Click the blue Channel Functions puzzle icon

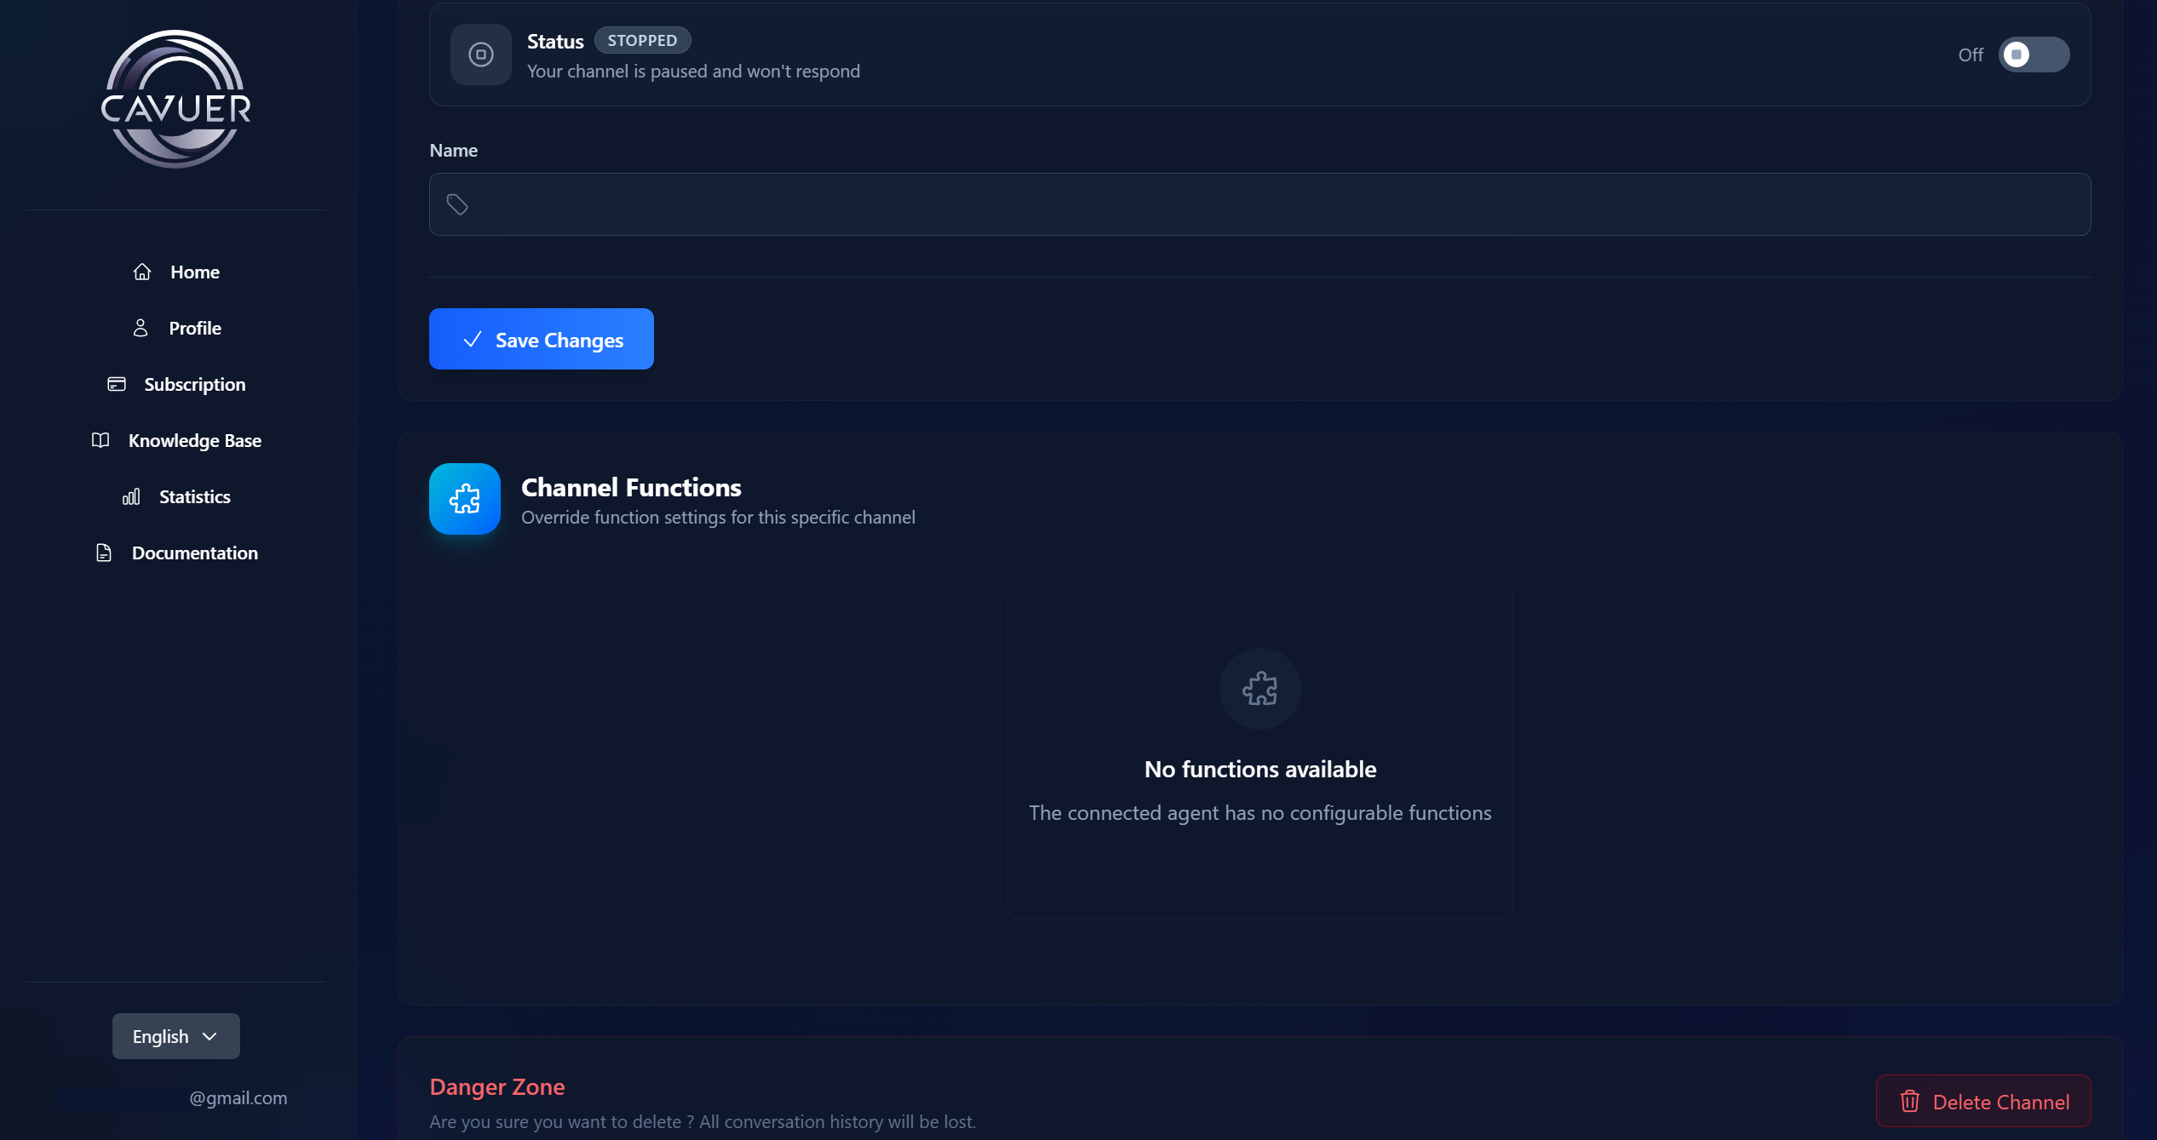(464, 499)
